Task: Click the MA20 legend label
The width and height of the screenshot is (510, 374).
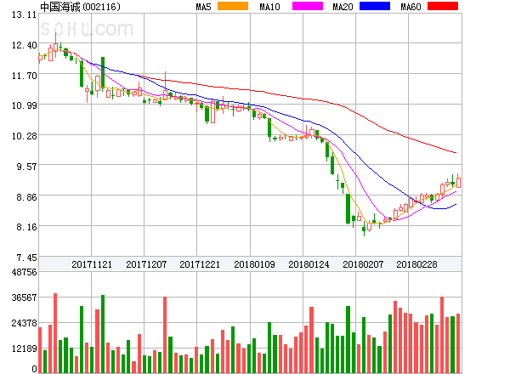Action: [343, 7]
